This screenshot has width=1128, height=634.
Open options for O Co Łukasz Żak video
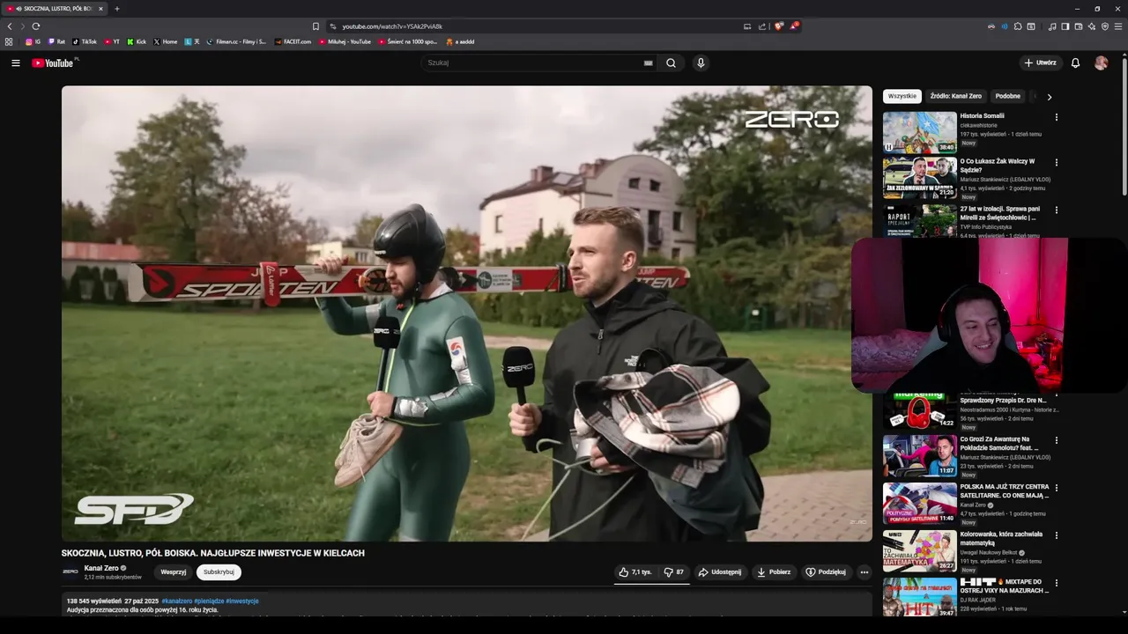[1056, 163]
